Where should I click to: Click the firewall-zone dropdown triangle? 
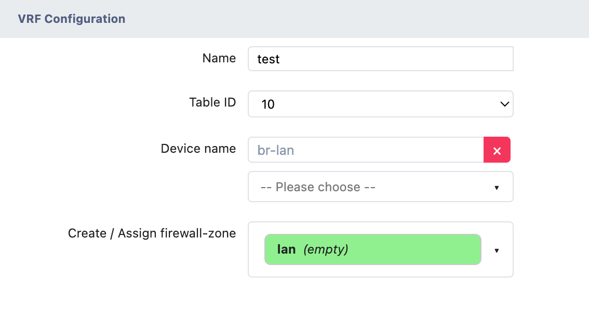pyautogui.click(x=497, y=250)
